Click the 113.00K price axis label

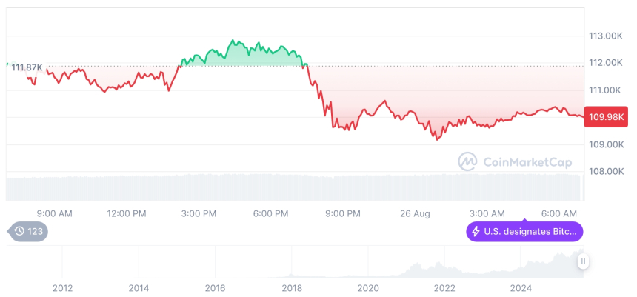605,36
